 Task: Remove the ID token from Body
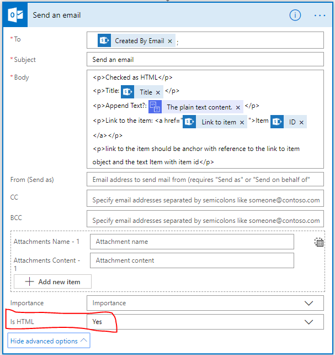click(x=301, y=123)
